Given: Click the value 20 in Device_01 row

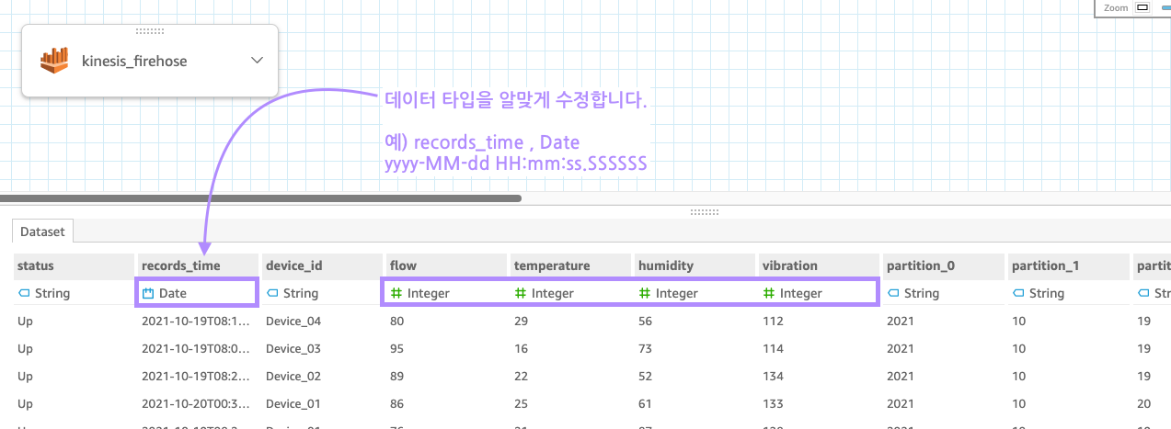Looking at the screenshot, I should pos(1144,403).
